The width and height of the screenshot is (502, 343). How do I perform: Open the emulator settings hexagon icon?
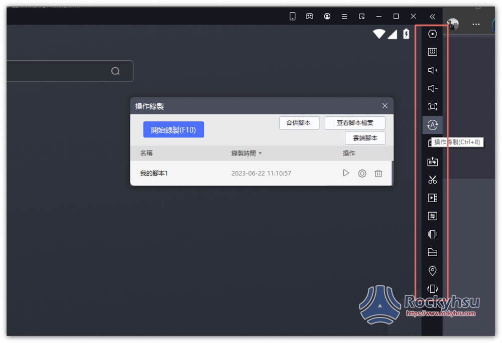pyautogui.click(x=432, y=34)
